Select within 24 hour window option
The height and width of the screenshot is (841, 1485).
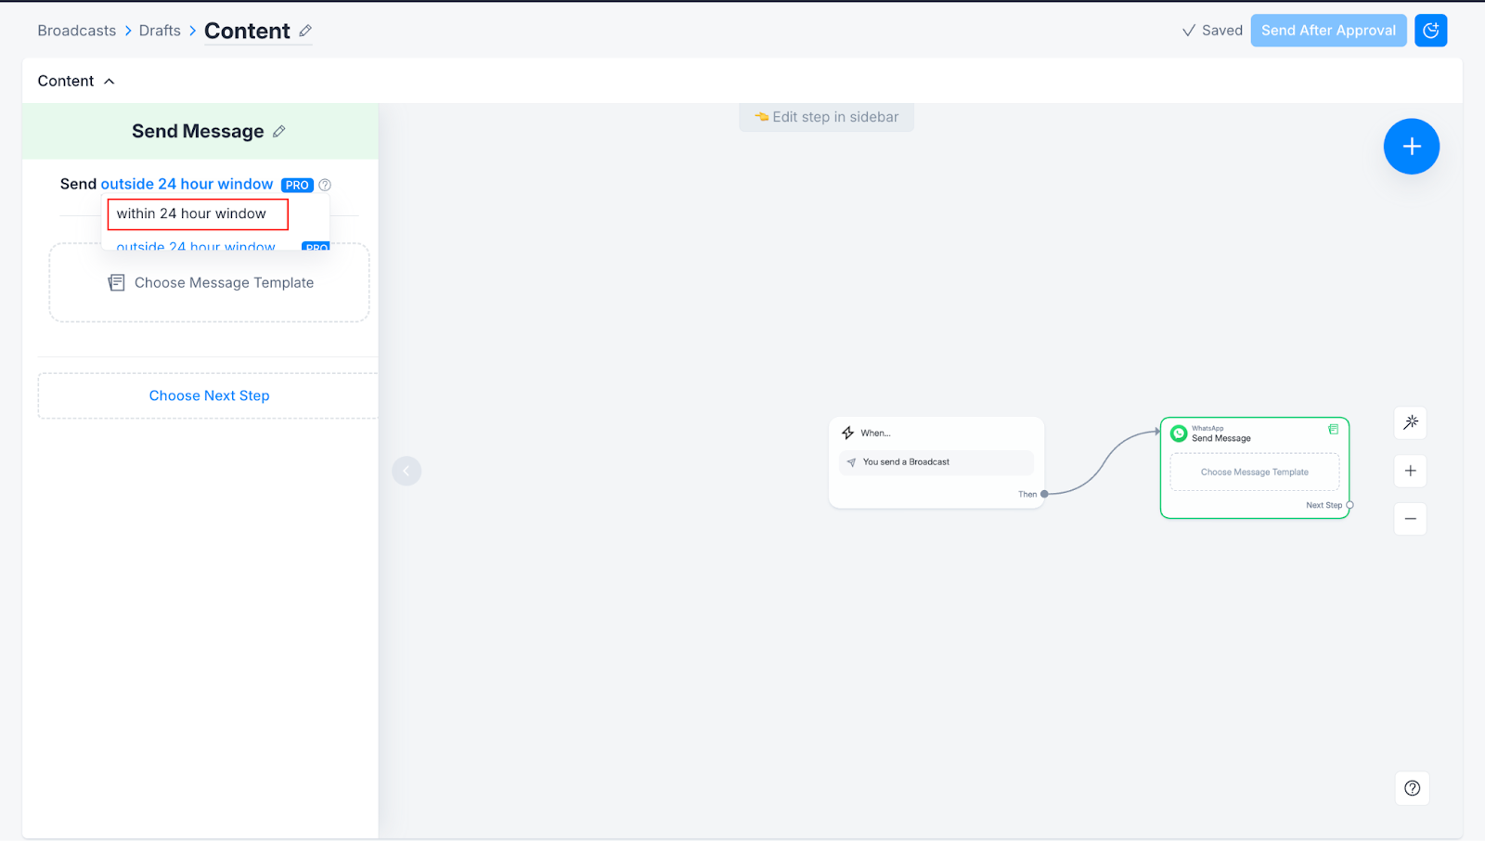click(x=197, y=214)
